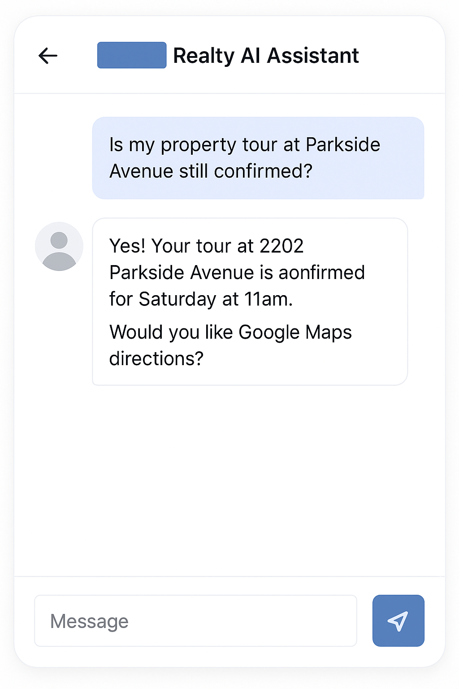The width and height of the screenshot is (459, 689).
Task: Click the "Realty AI Assistant" header title
Action: pyautogui.click(x=266, y=56)
